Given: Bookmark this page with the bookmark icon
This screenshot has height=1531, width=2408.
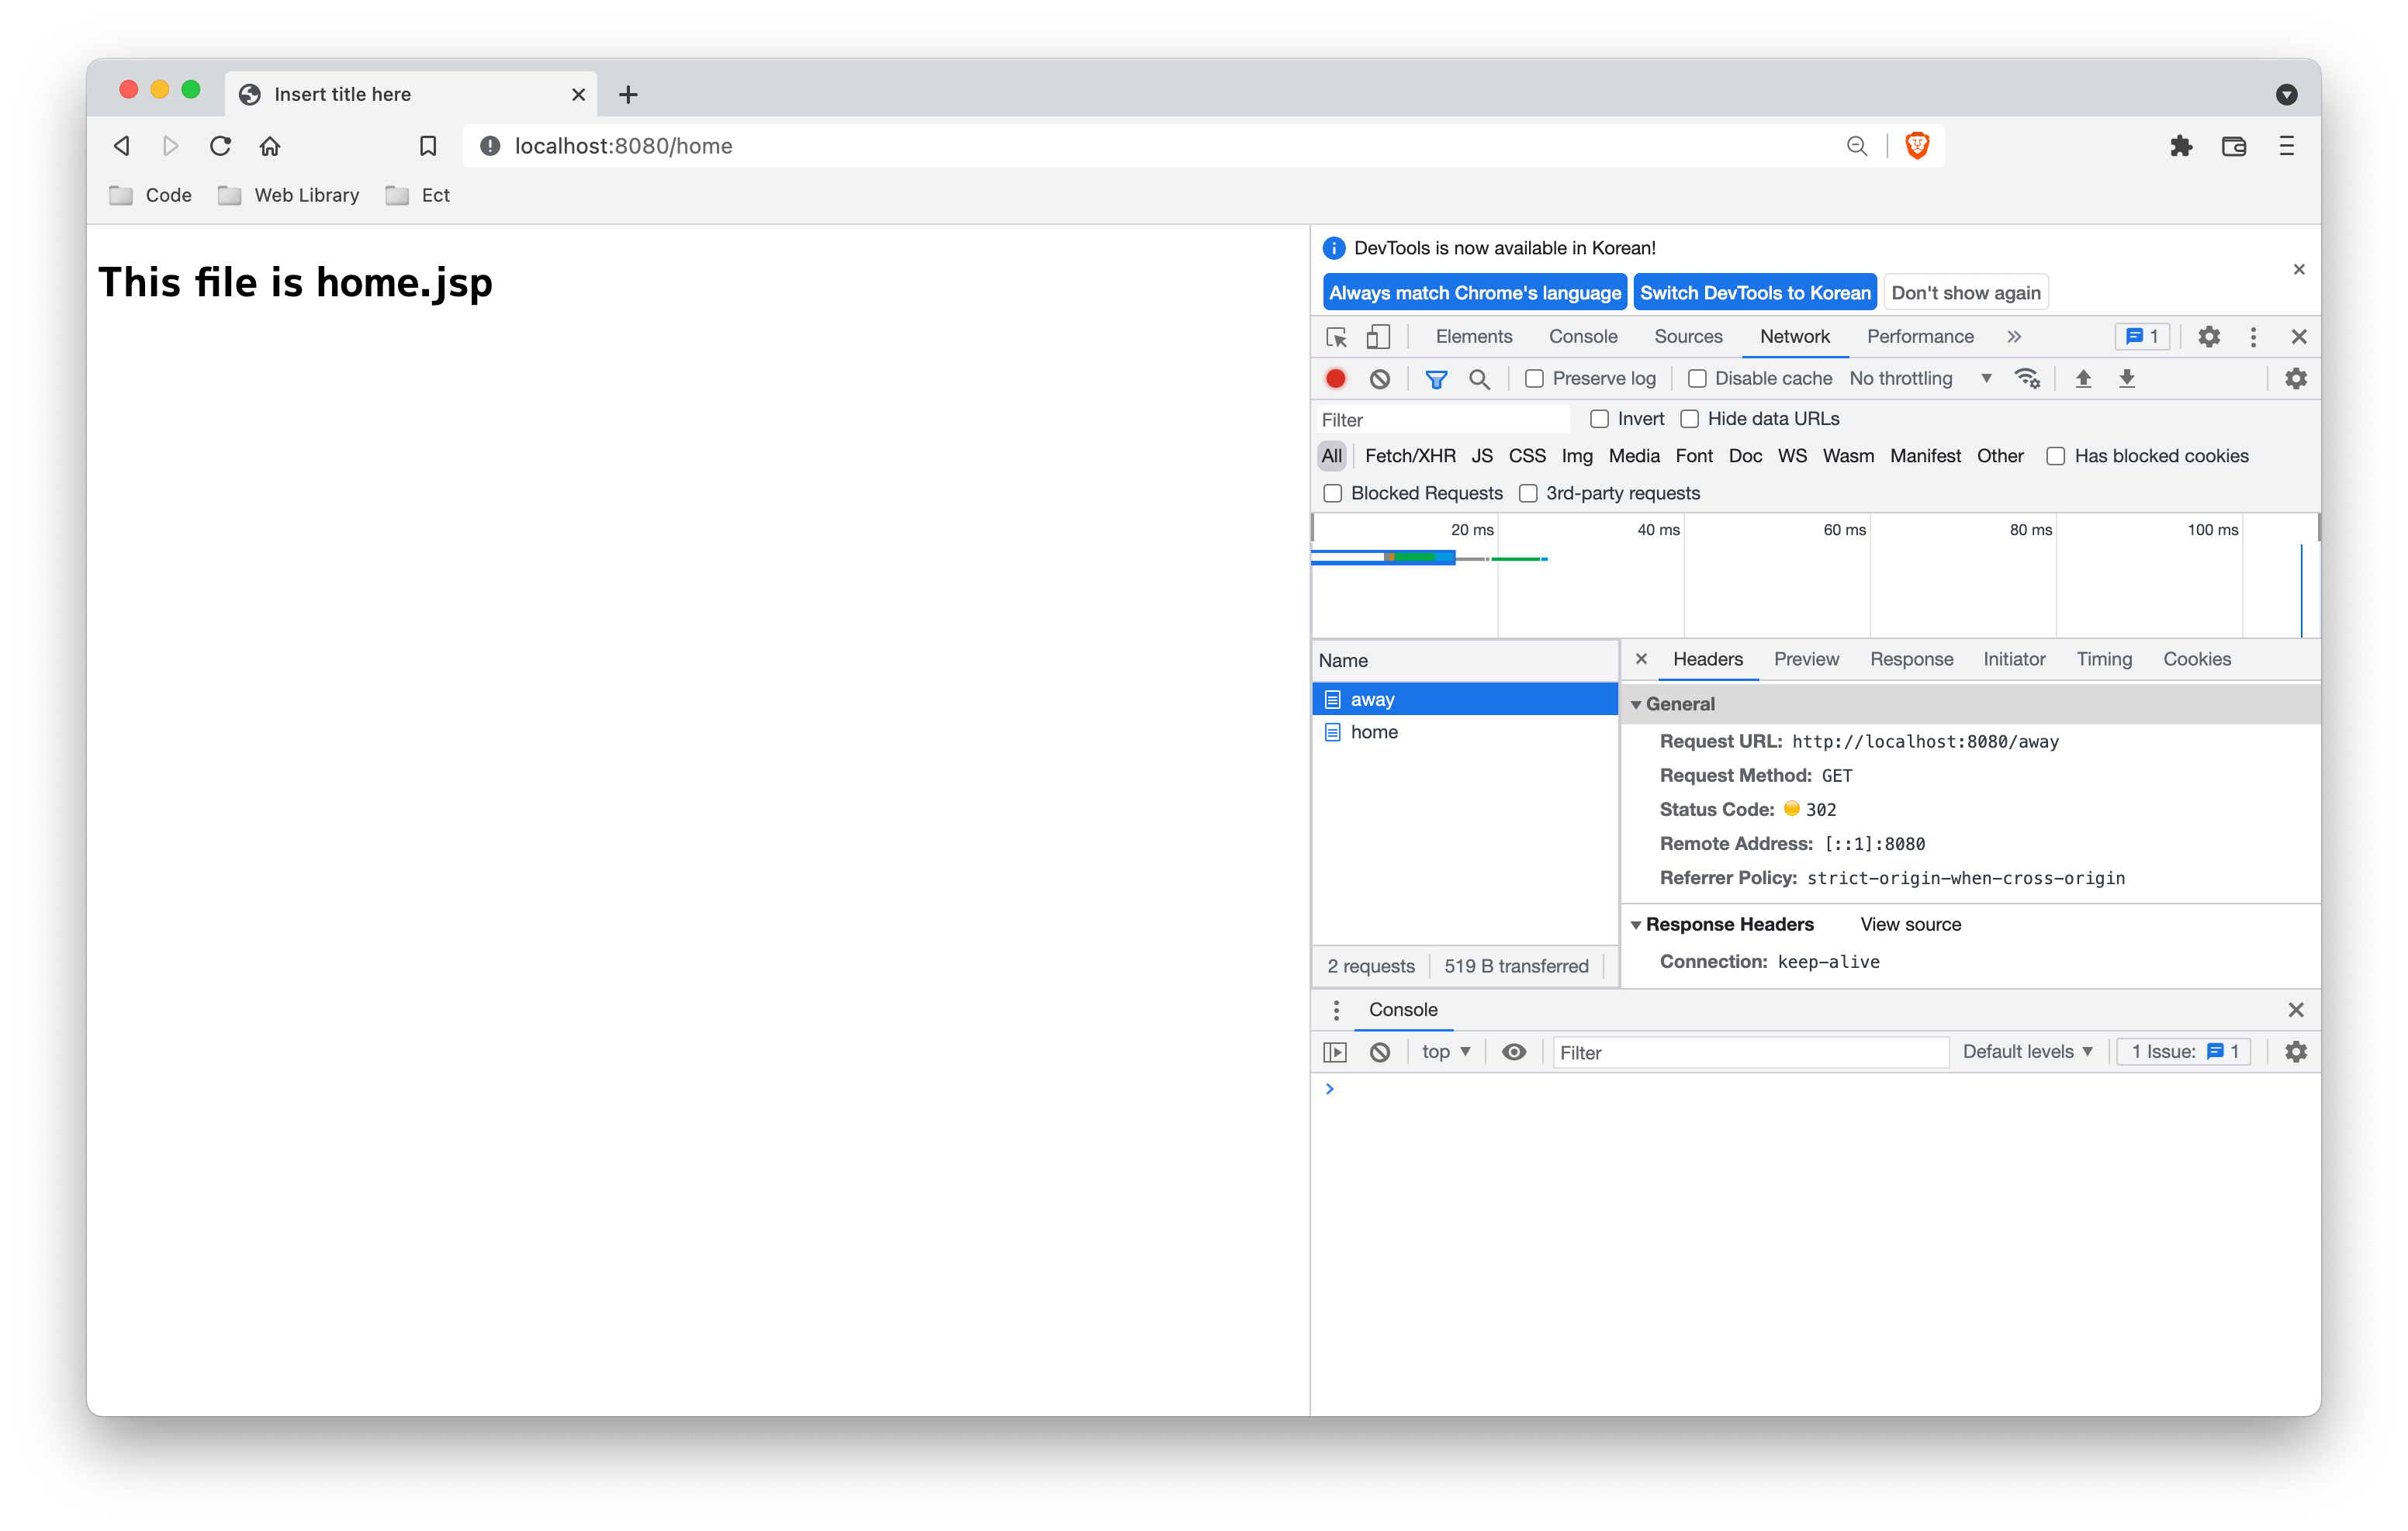Looking at the screenshot, I should (428, 146).
